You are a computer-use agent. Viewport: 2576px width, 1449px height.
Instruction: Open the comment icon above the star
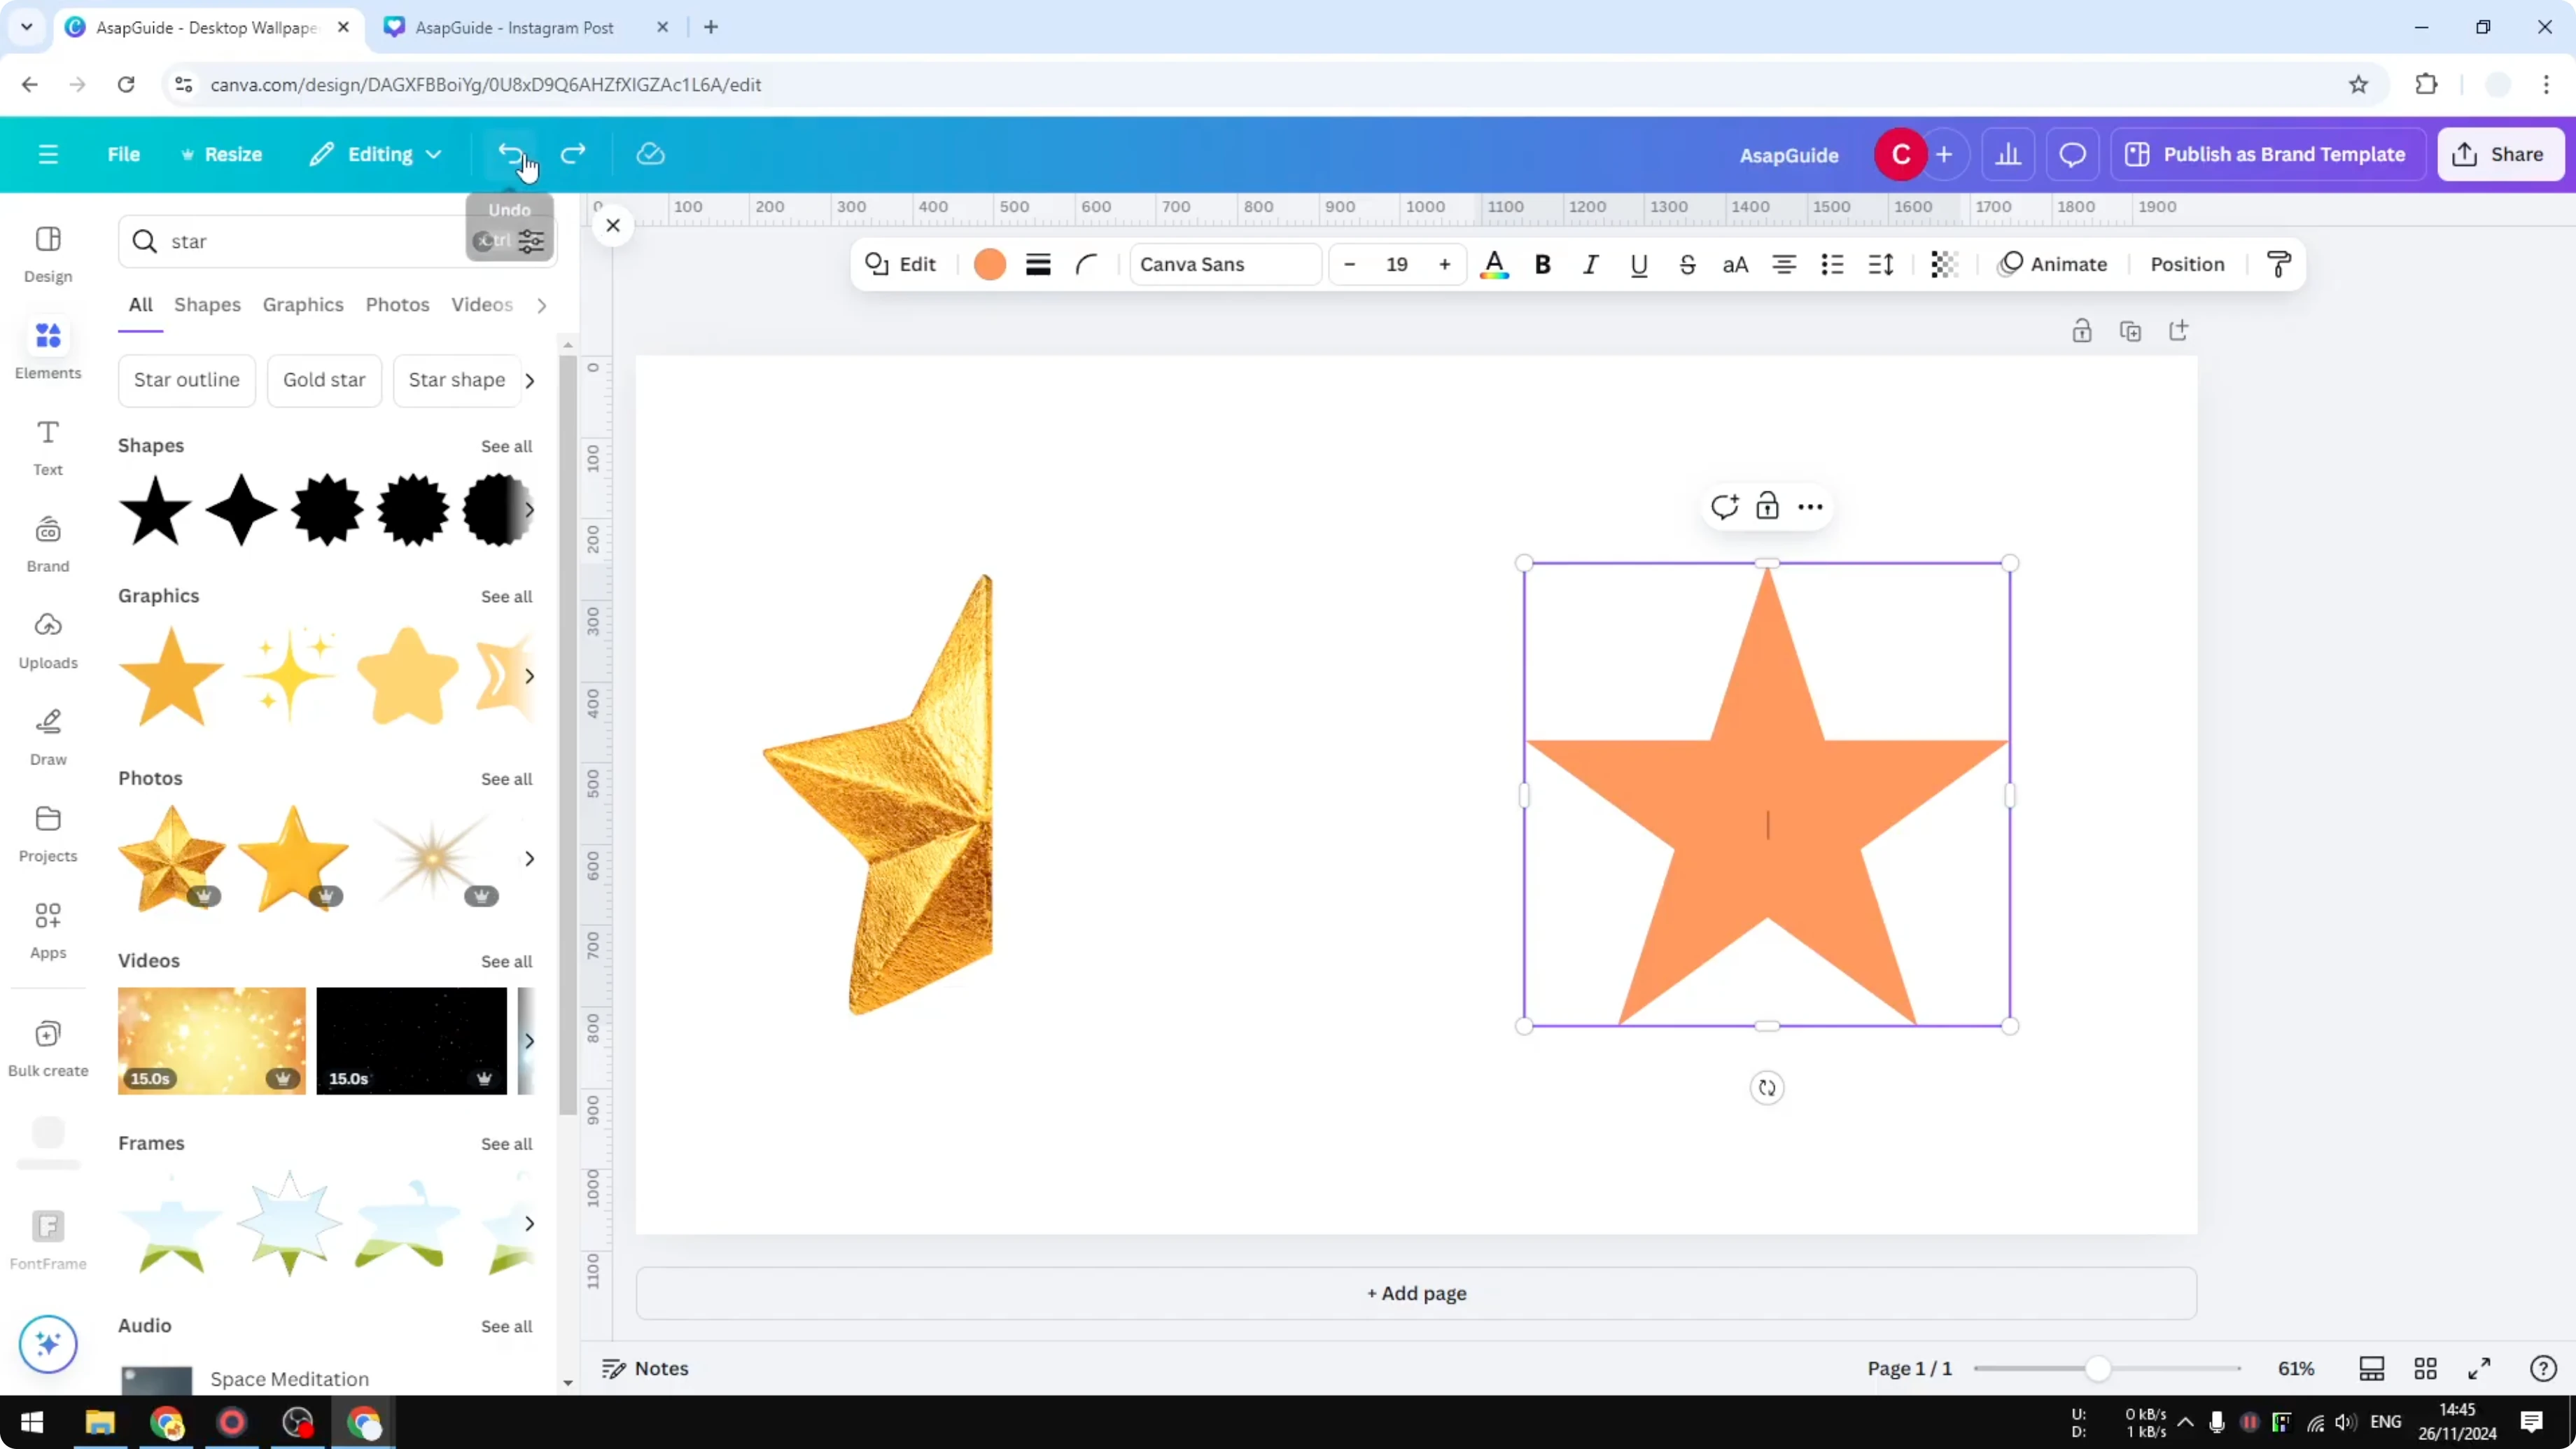(x=1725, y=507)
